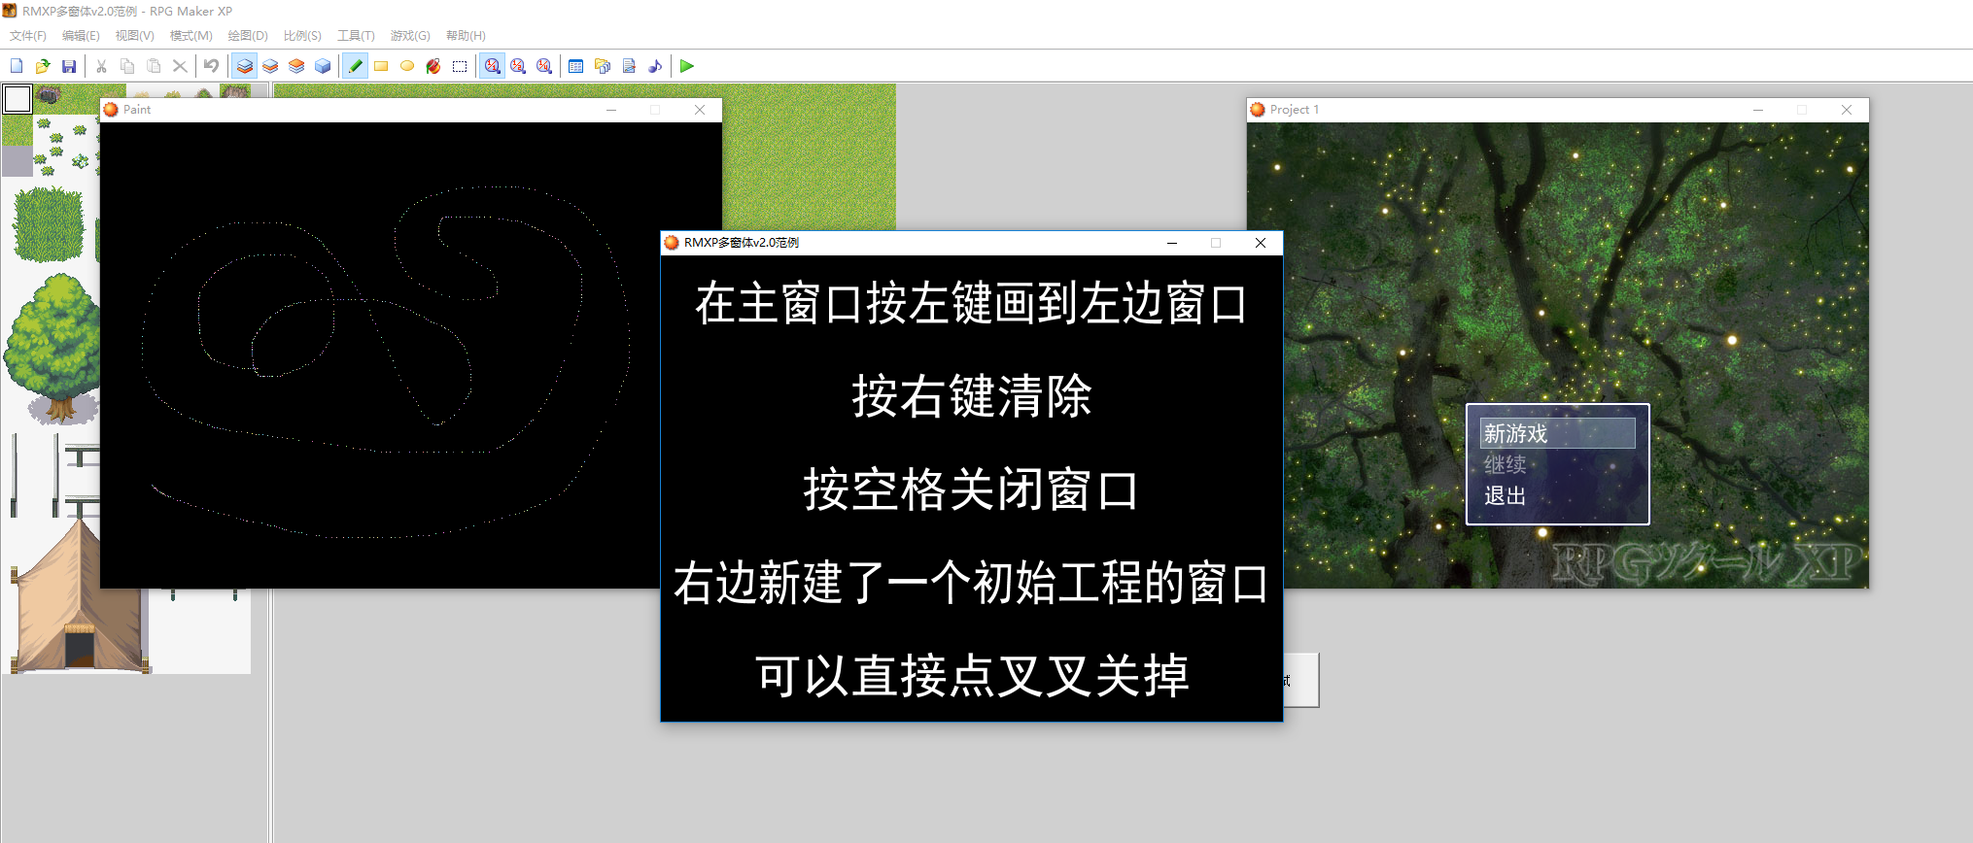Choose the dashed-rectangle Select tool

(x=460, y=66)
